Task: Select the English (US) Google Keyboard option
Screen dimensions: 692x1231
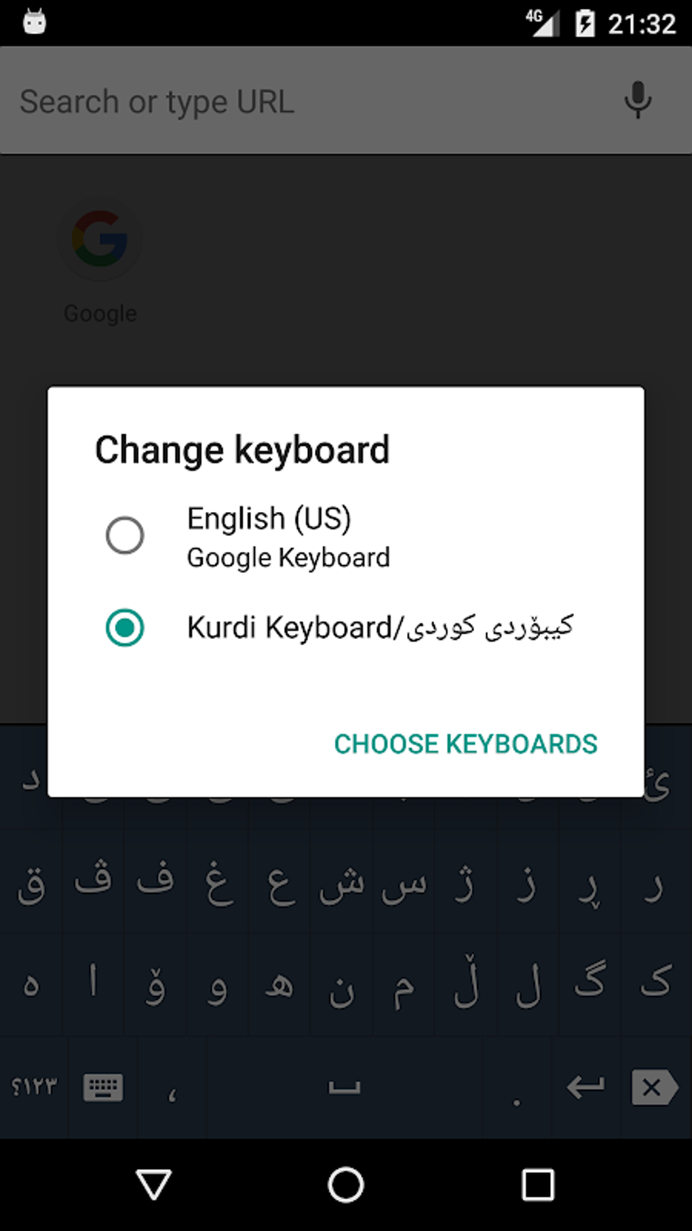Action: (x=124, y=536)
